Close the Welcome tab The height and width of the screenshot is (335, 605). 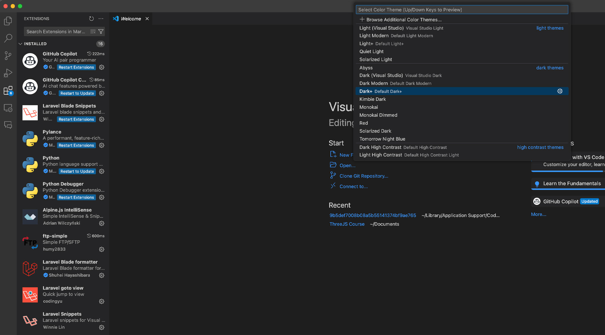[147, 19]
